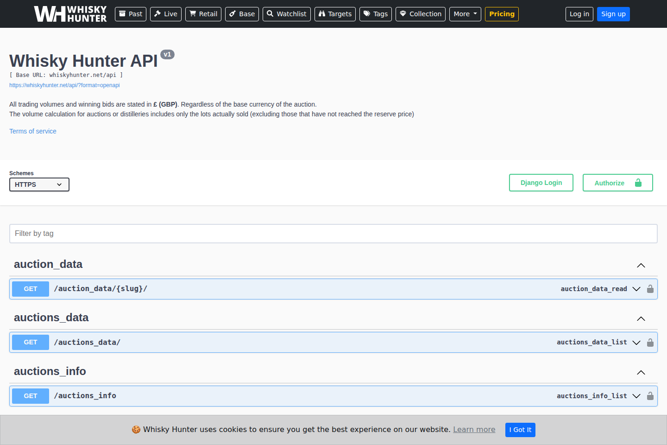Image resolution: width=667 pixels, height=445 pixels.
Task: Click the Whisky Hunter logo
Action: pyautogui.click(x=70, y=14)
